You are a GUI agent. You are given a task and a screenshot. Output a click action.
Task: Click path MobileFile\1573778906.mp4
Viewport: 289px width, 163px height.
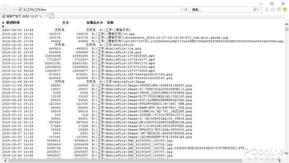tap(123, 71)
